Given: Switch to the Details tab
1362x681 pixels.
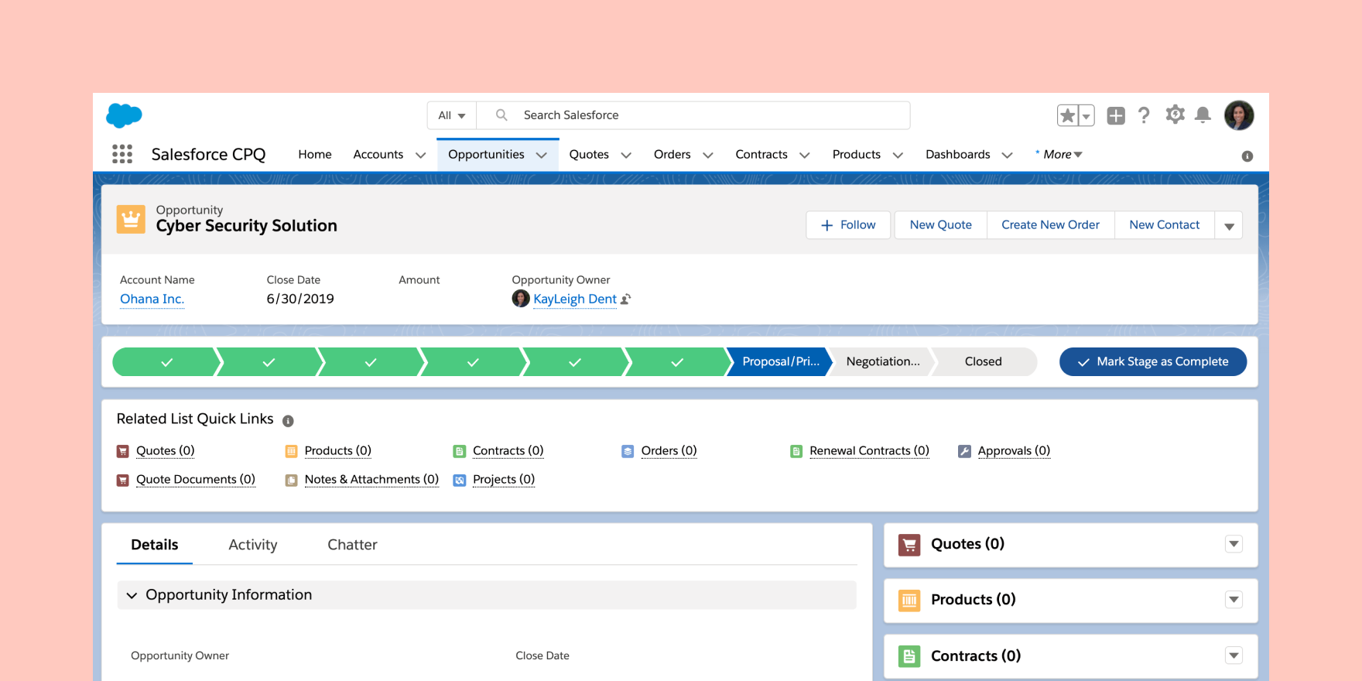Looking at the screenshot, I should (x=155, y=545).
